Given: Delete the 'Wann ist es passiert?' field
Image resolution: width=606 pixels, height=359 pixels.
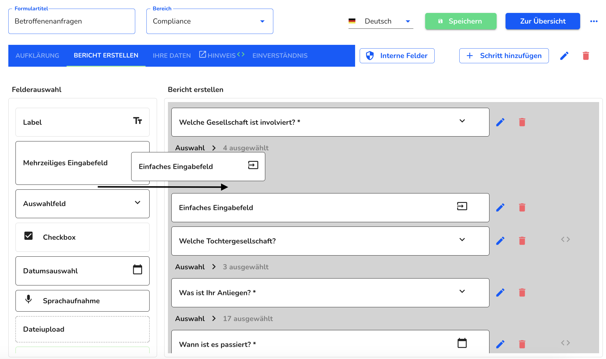Looking at the screenshot, I should click(x=522, y=344).
